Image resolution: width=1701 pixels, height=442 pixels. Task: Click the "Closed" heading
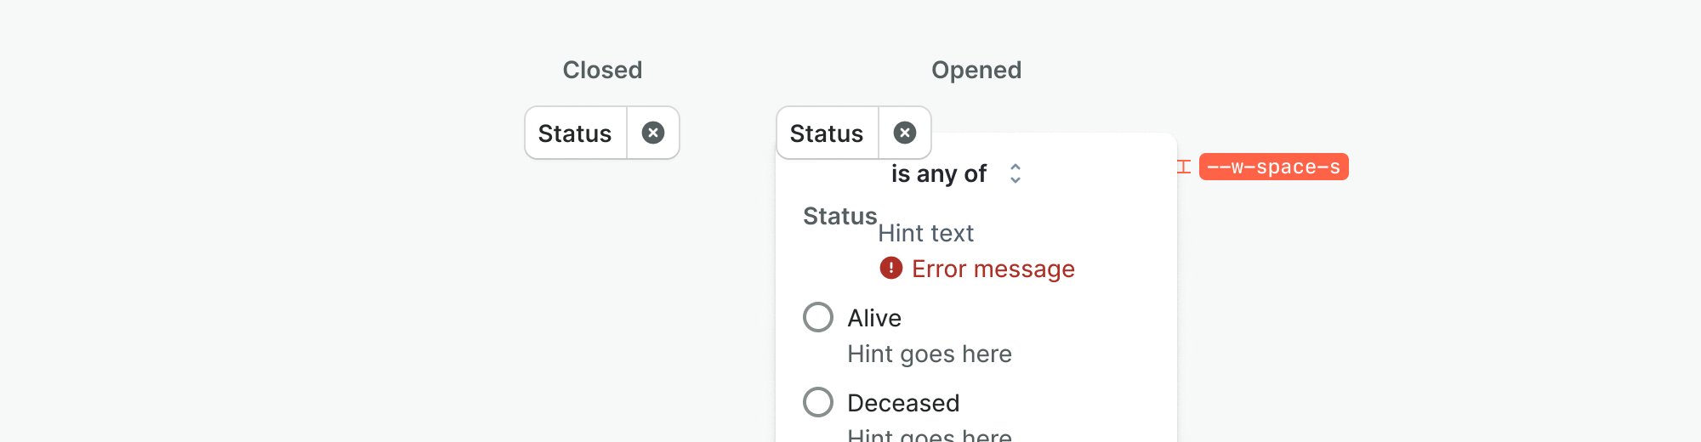point(602,70)
